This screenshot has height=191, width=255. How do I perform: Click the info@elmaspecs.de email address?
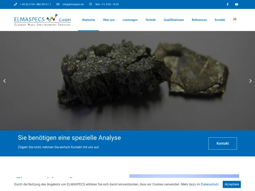pos(73,4)
